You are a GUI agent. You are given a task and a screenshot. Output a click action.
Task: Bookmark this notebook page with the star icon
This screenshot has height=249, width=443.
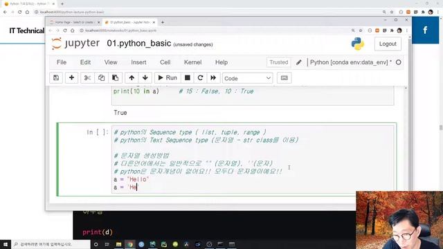pos(361,30)
